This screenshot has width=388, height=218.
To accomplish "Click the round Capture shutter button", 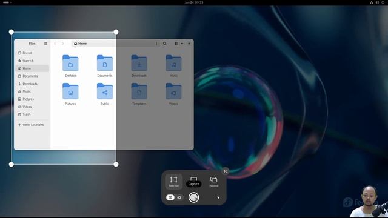I will pos(194,197).
